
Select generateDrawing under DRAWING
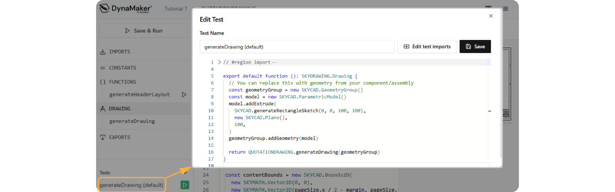(x=132, y=121)
